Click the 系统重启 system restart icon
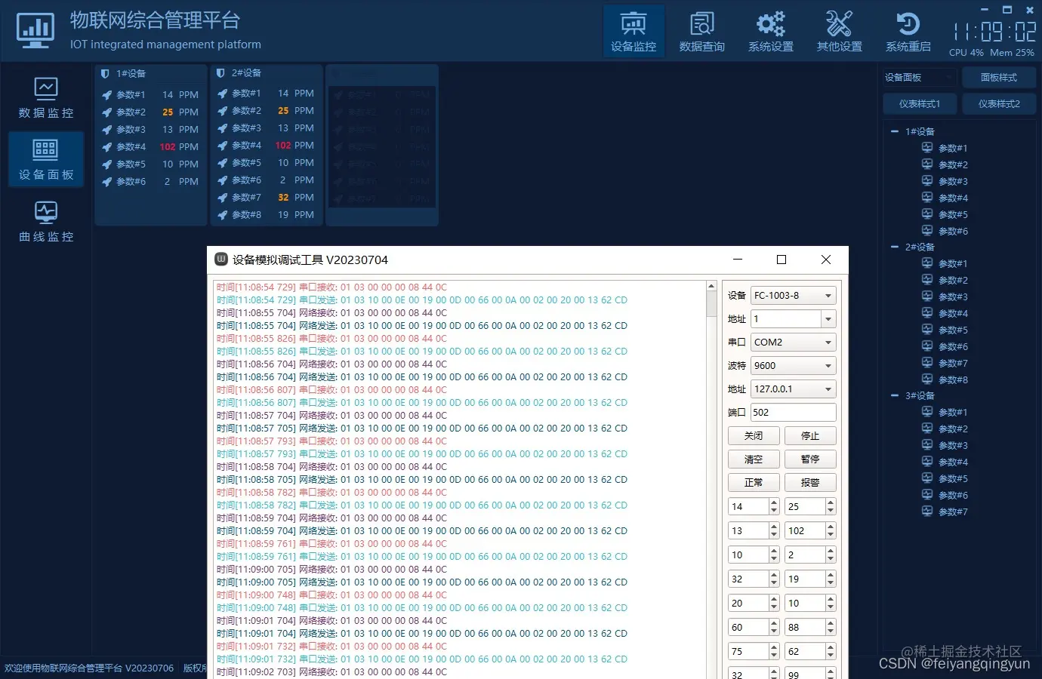Screen dimensions: 1042x679 pos(908,30)
